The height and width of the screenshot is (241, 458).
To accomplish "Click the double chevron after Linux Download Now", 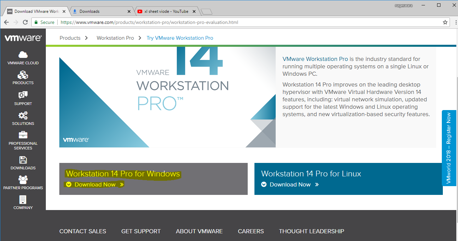I will point(317,184).
